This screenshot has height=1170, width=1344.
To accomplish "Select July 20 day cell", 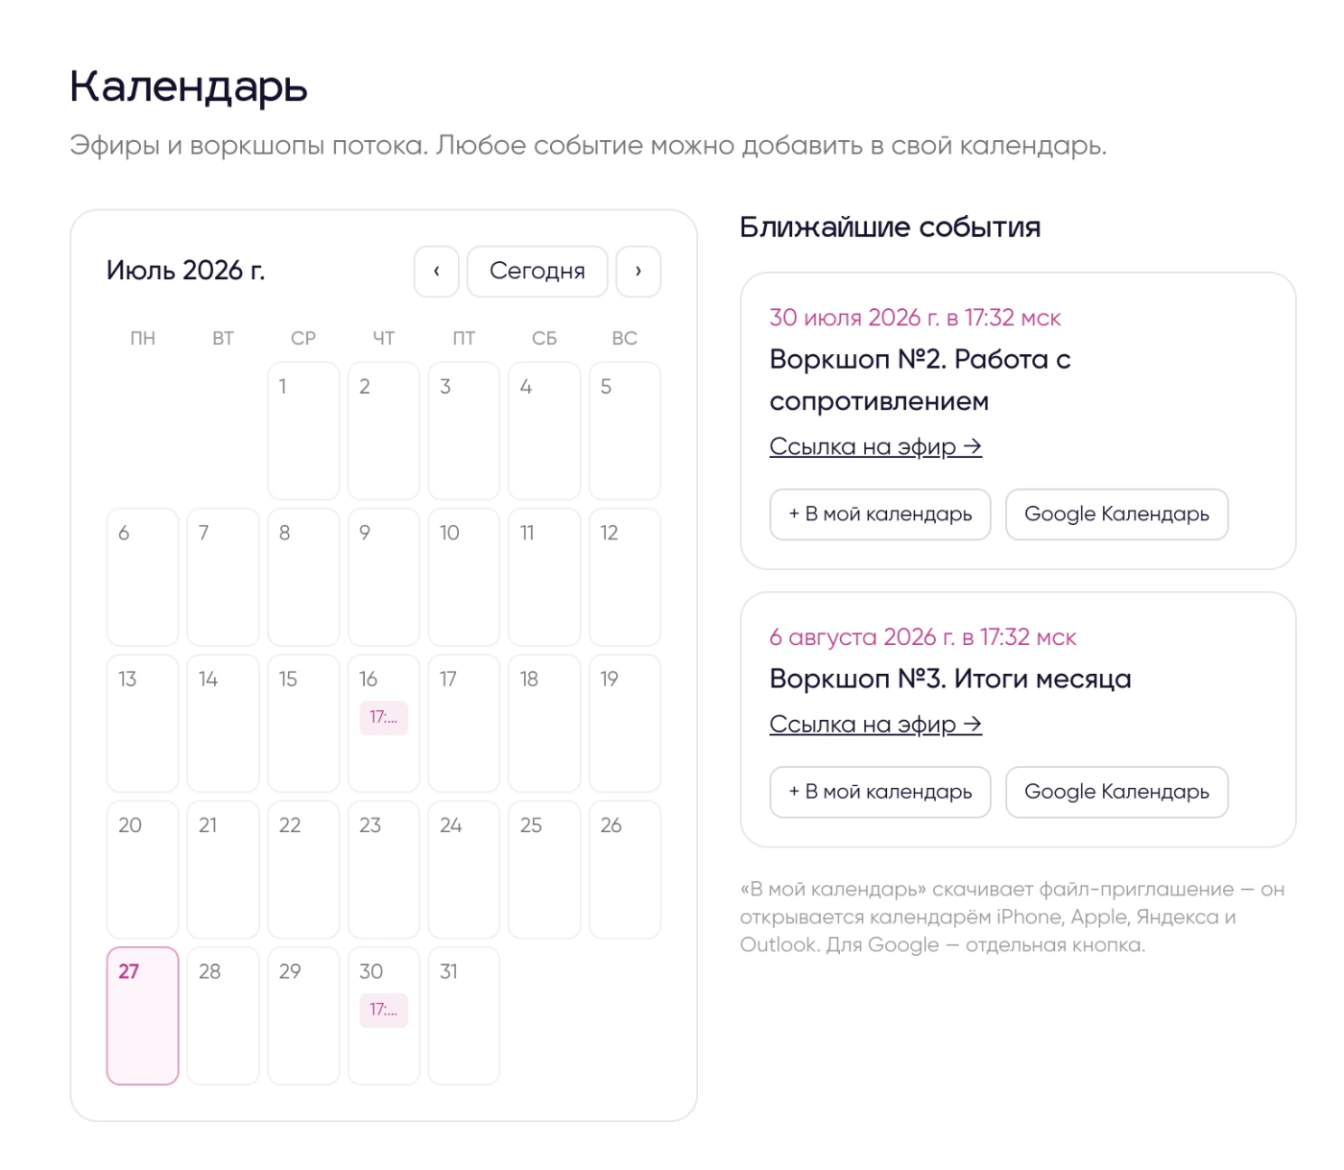I will (x=143, y=870).
